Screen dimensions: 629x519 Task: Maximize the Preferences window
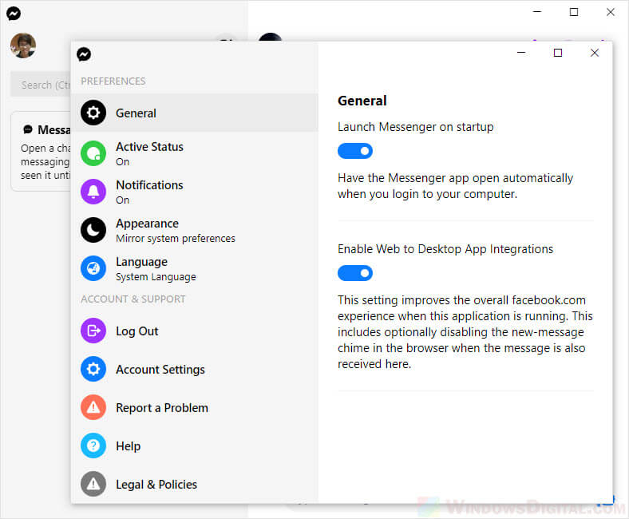pos(558,53)
